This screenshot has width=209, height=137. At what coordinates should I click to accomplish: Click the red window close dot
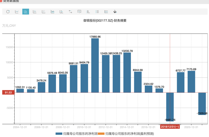pos(1,1)
